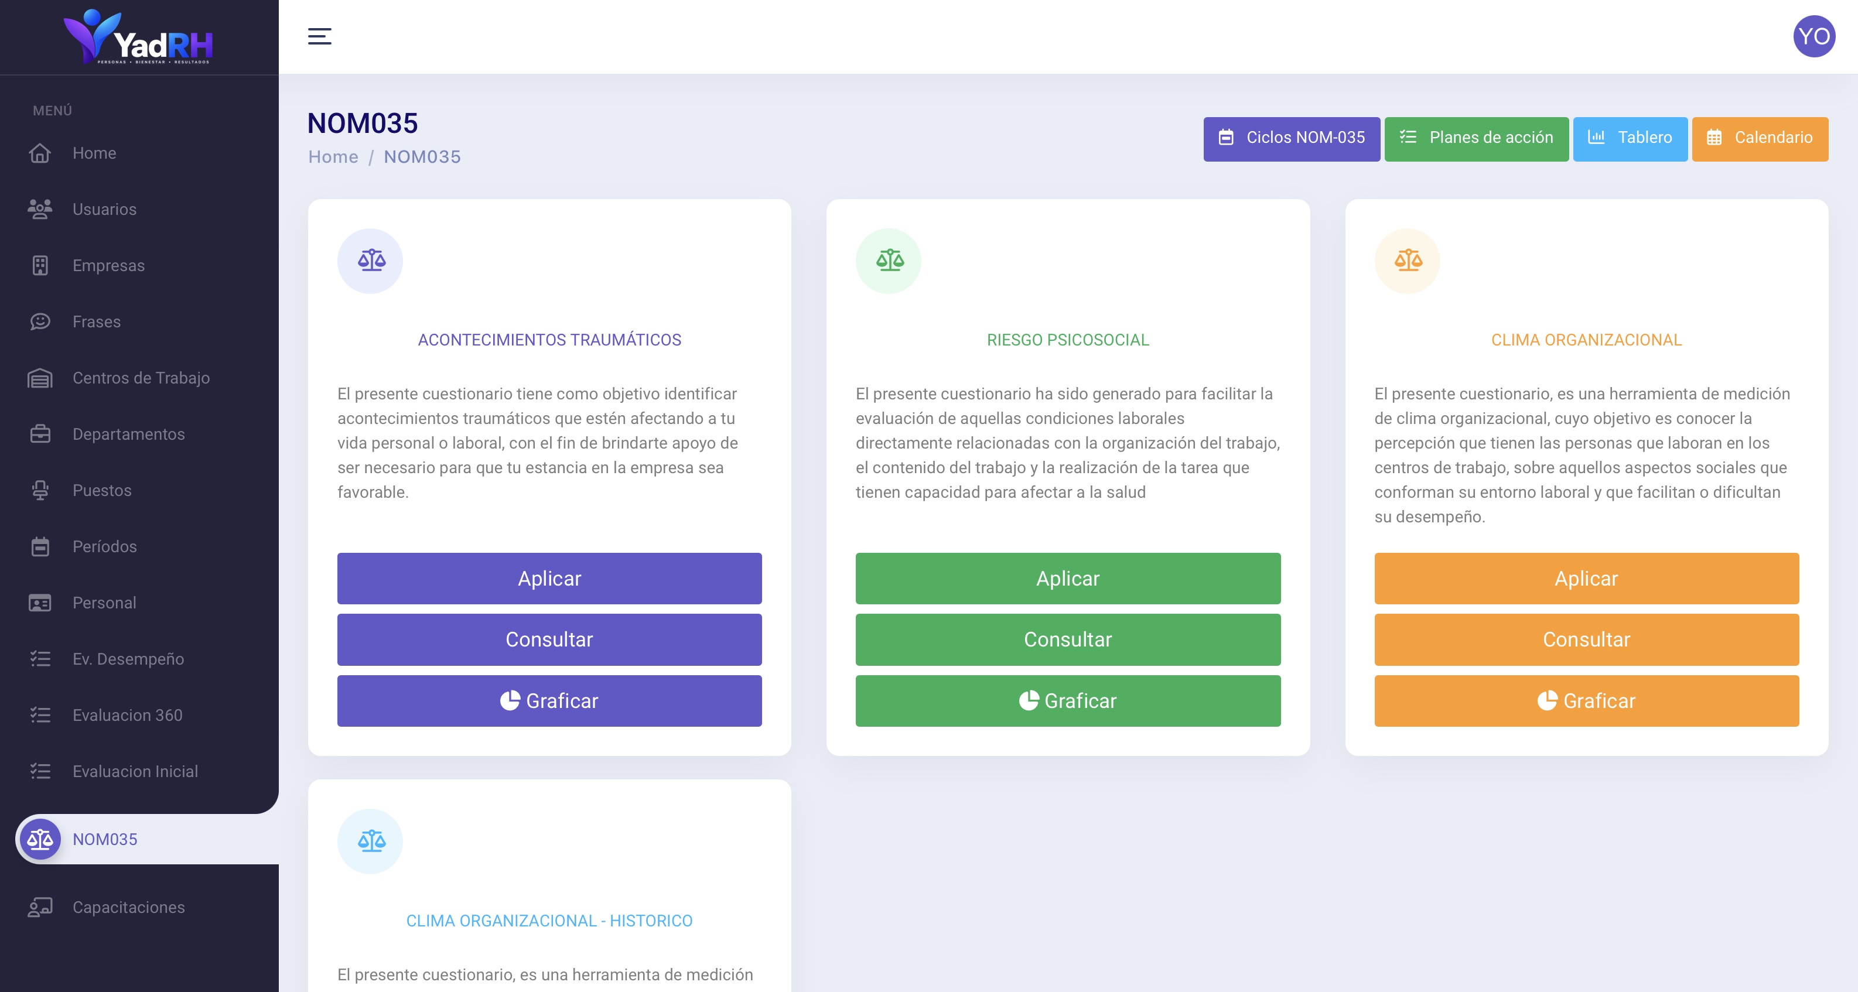Click the RIESGO PSICOSOCIAL card title

pos(1067,340)
